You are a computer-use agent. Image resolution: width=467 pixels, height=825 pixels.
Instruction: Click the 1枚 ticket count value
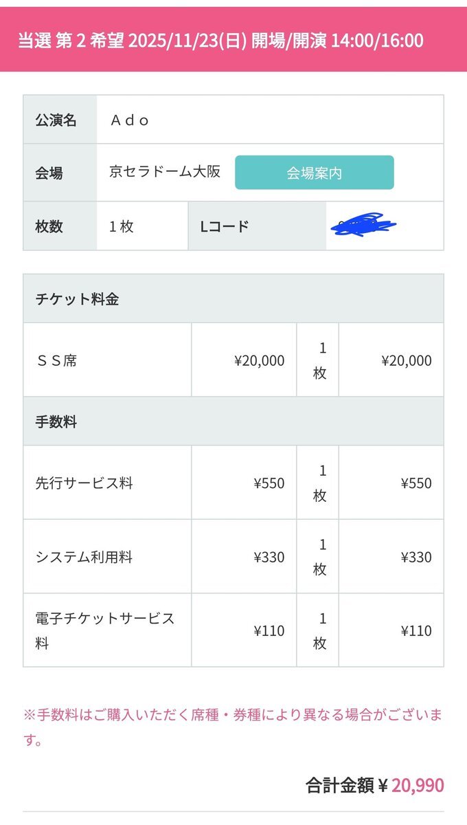point(122,226)
